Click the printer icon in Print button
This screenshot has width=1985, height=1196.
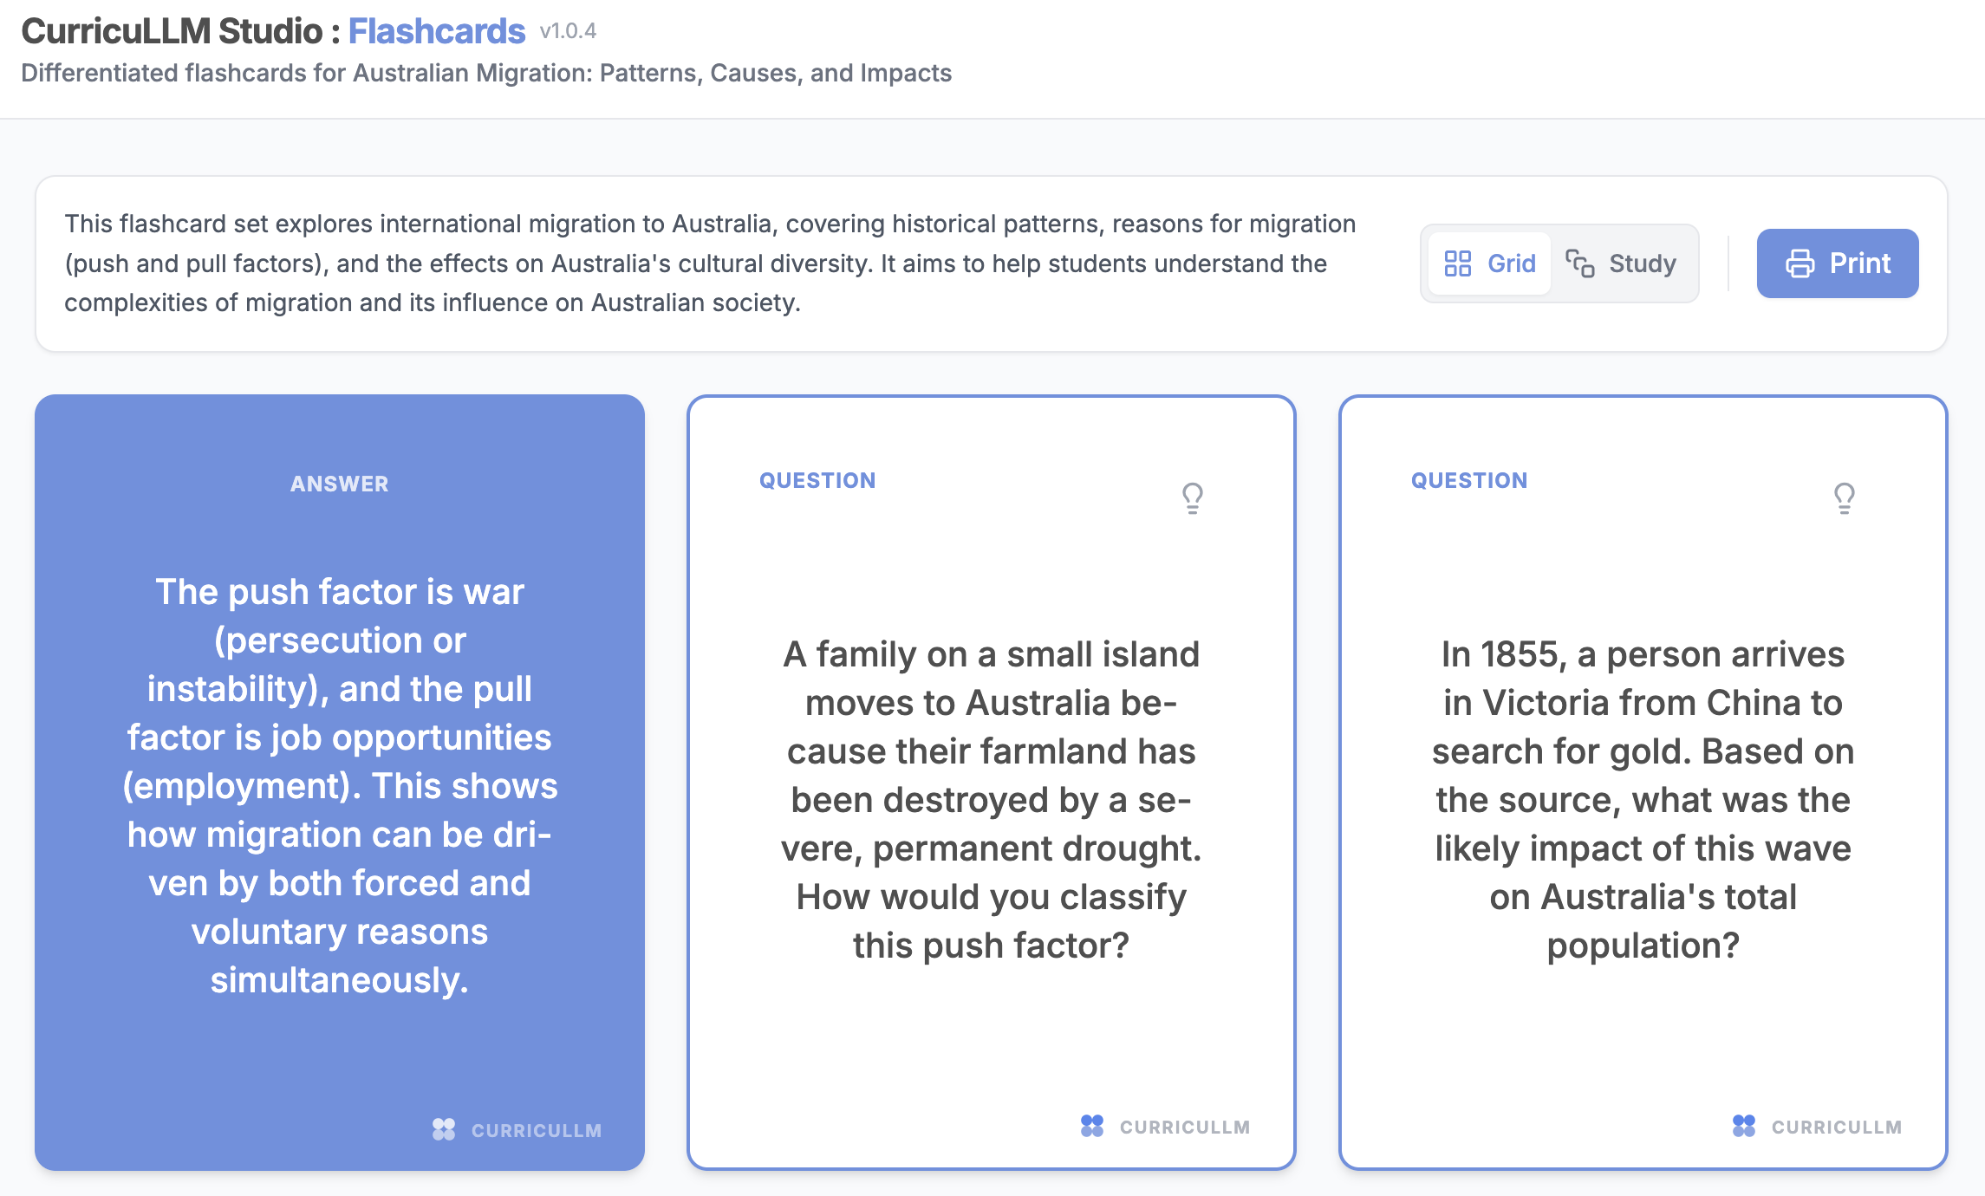point(1800,263)
